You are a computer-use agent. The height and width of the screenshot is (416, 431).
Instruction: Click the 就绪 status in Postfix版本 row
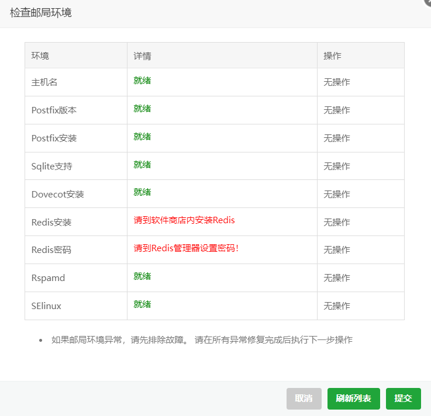142,109
